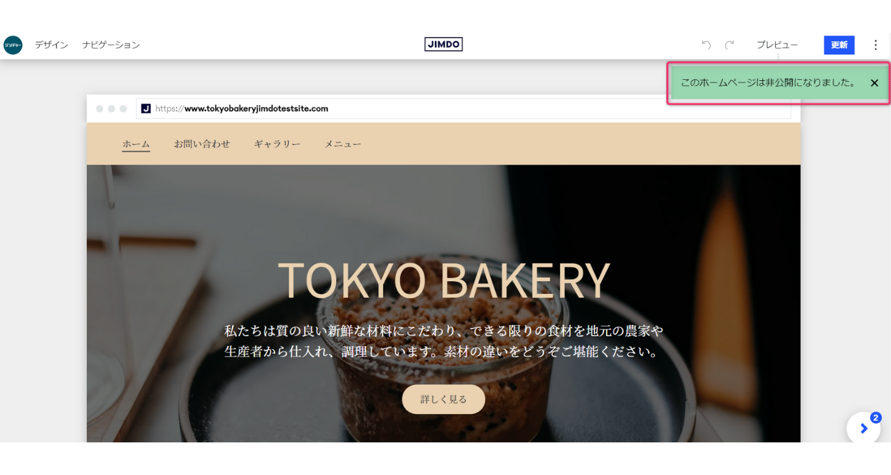Go to the ギャラリー page
The width and height of the screenshot is (891, 475).
point(277,144)
